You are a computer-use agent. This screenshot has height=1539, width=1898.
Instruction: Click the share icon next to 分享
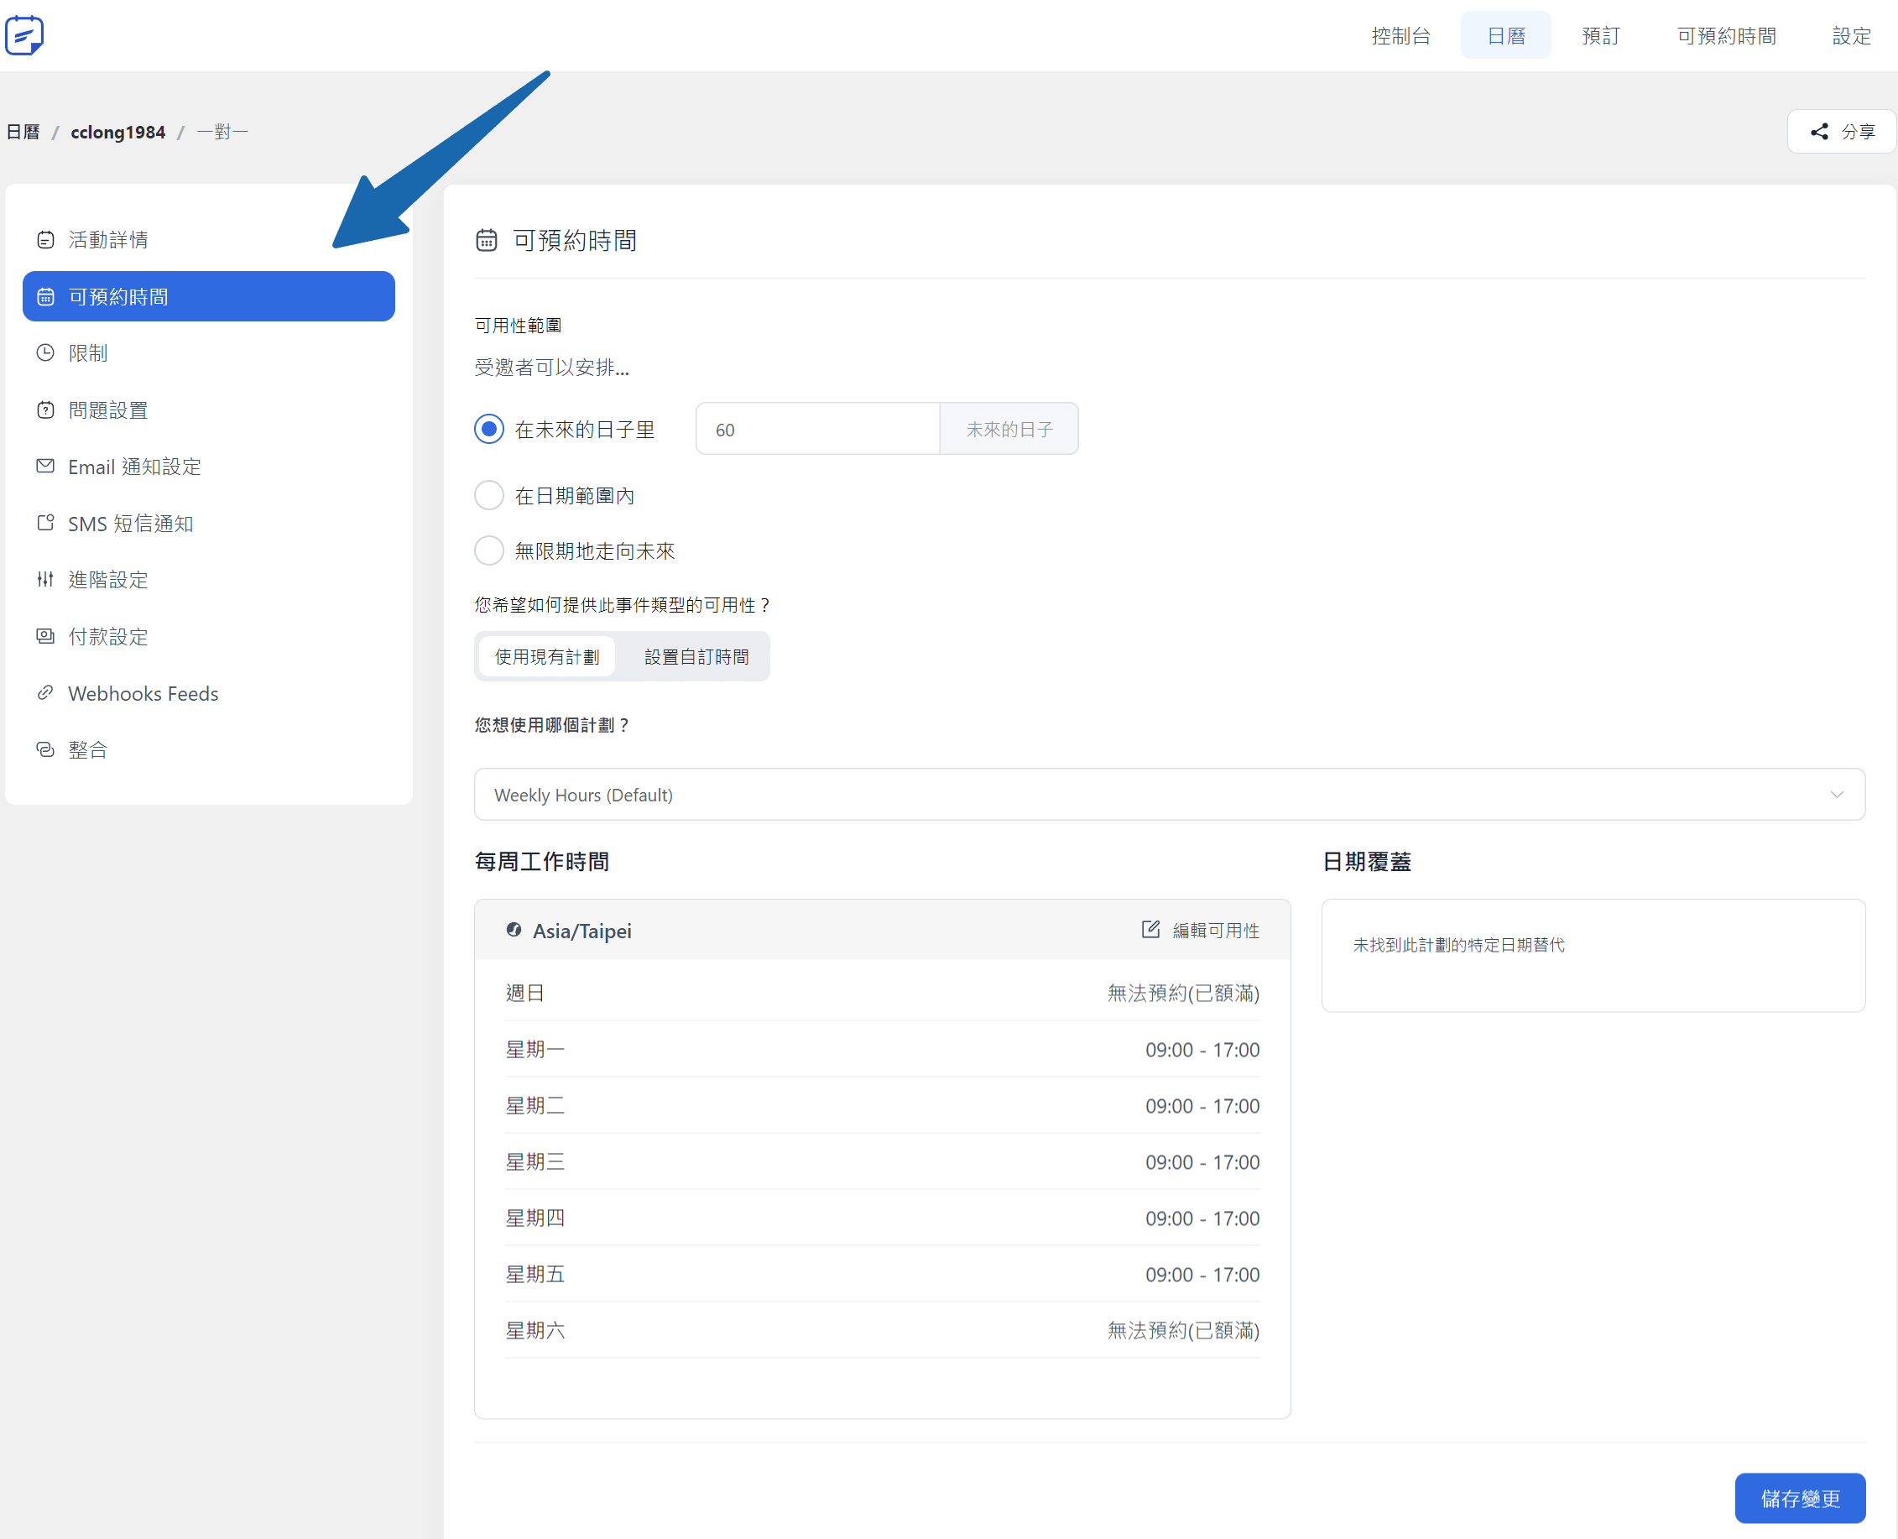click(x=1819, y=131)
